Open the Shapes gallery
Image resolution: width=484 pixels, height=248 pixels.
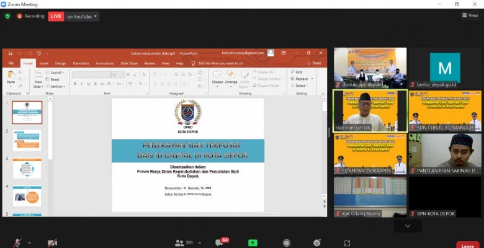[x=217, y=77]
